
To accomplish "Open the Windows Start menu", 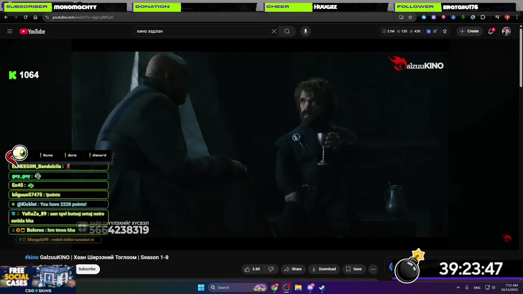I will (x=201, y=287).
